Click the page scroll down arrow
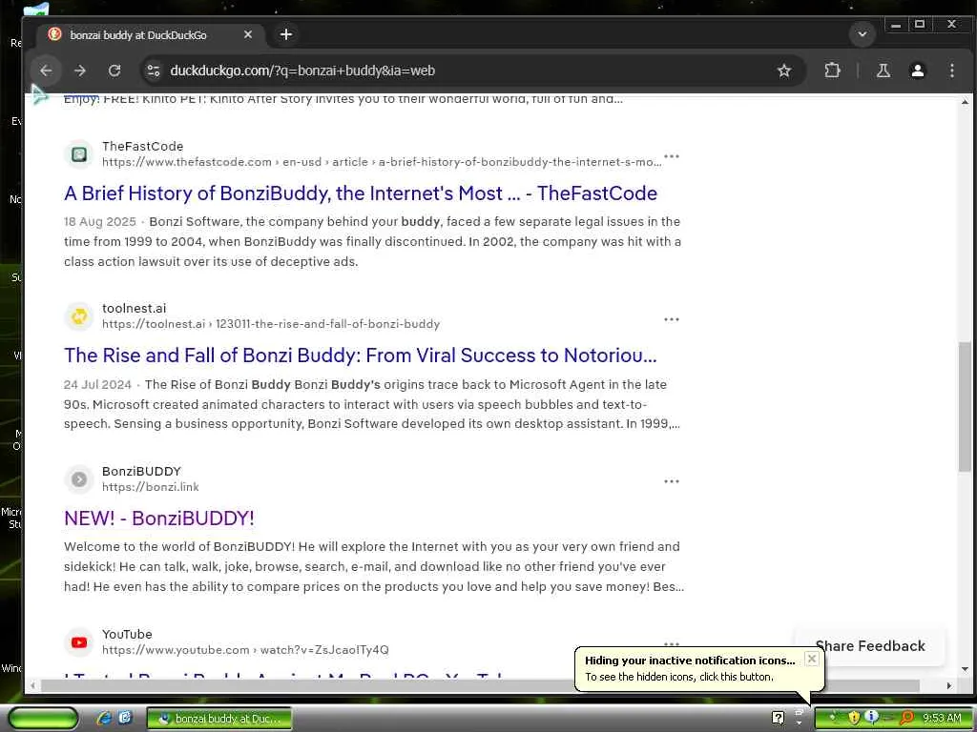This screenshot has height=732, width=977. (965, 669)
